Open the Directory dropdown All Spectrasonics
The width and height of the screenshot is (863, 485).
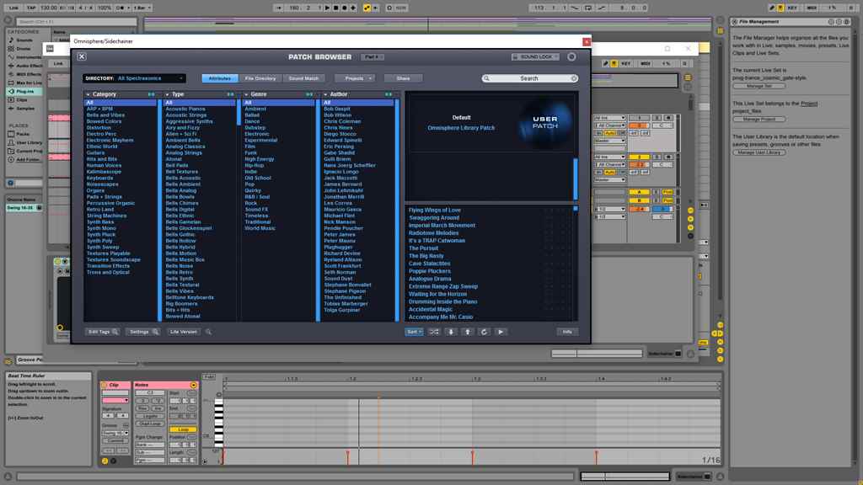click(x=134, y=78)
